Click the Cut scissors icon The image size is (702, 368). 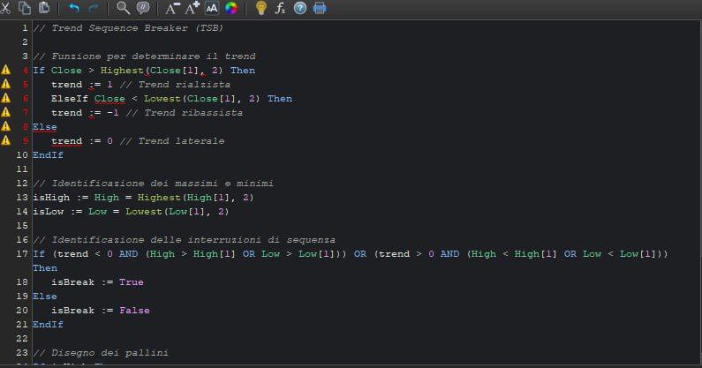[6, 9]
